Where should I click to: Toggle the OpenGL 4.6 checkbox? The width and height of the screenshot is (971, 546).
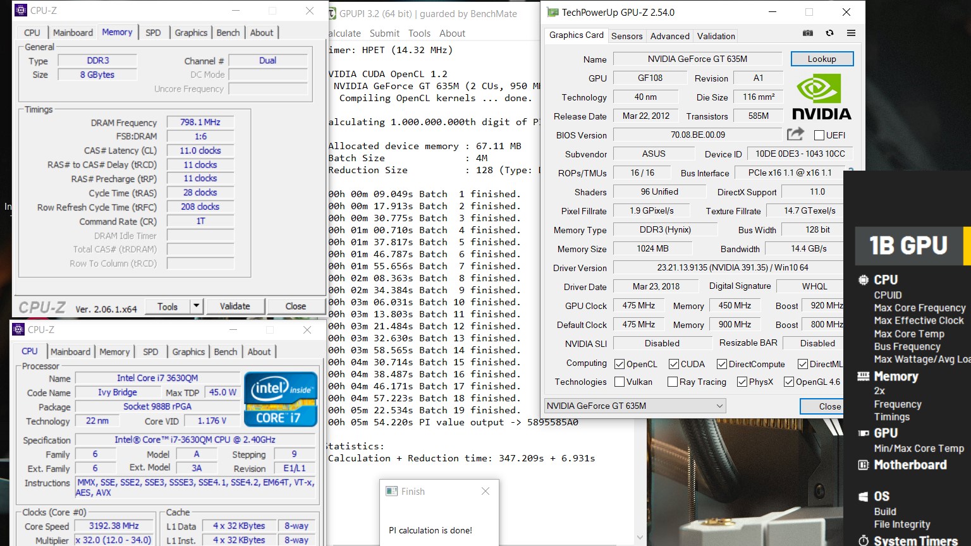tap(789, 382)
